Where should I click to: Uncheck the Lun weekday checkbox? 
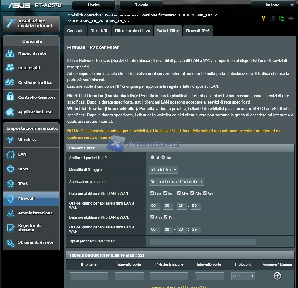click(152, 193)
